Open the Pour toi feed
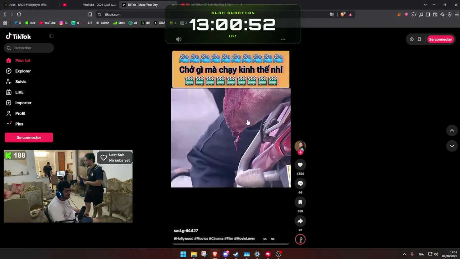This screenshot has height=259, width=460. (x=18, y=60)
